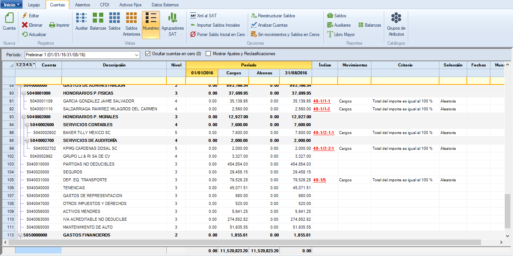Screen dimensions: 513x256
Task: Open the Período dropdown list
Action: click(x=136, y=55)
